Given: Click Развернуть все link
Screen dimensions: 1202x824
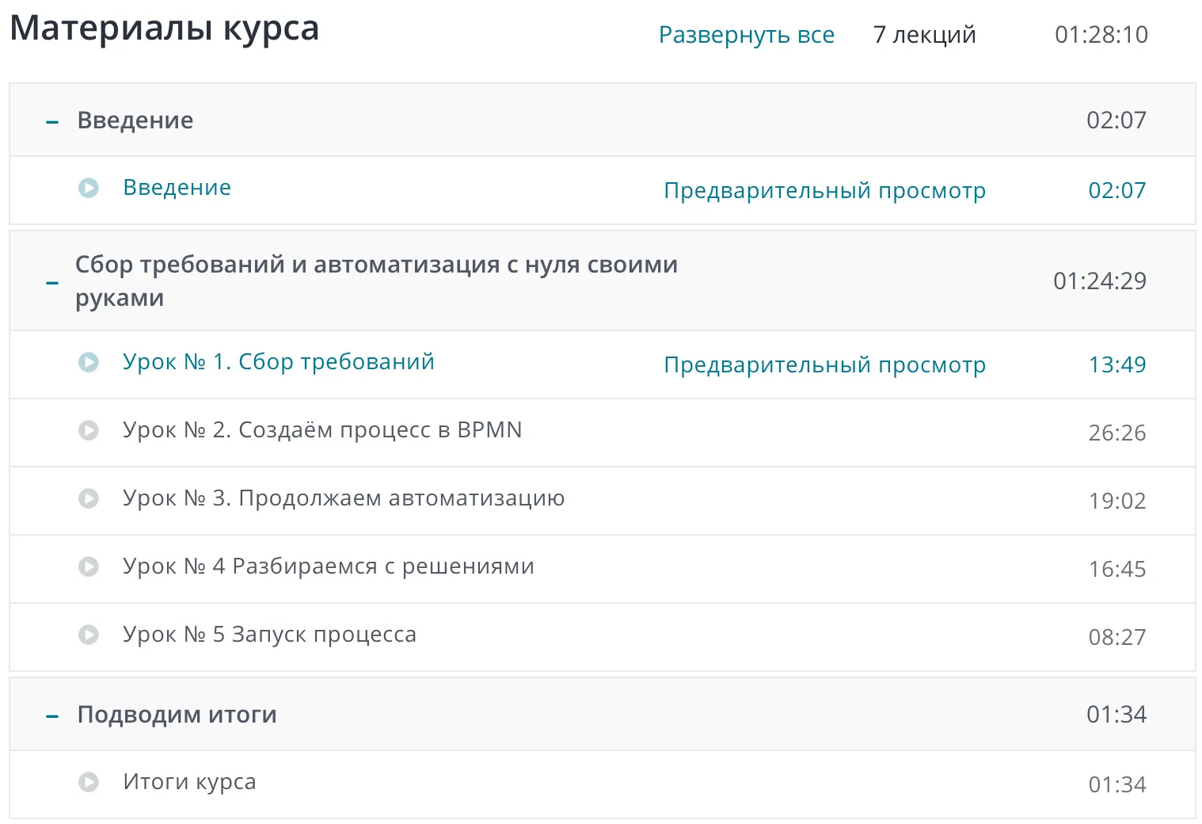Looking at the screenshot, I should pyautogui.click(x=746, y=35).
